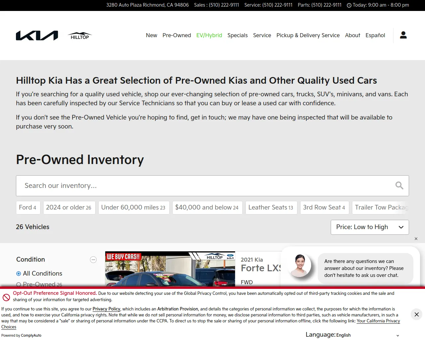Open the EV/Hybrid menu
This screenshot has height=340, width=425.
(x=209, y=35)
